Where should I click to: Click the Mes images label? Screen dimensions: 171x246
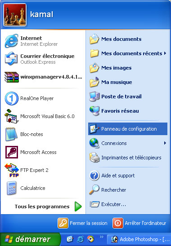[117, 68]
